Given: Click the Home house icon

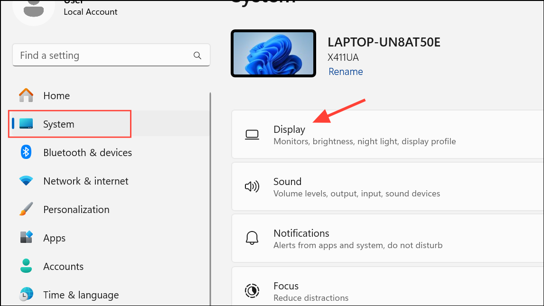Looking at the screenshot, I should point(26,95).
